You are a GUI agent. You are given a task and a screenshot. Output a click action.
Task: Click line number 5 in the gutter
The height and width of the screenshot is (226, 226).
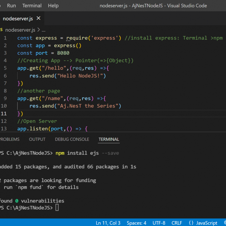(x=5, y=68)
